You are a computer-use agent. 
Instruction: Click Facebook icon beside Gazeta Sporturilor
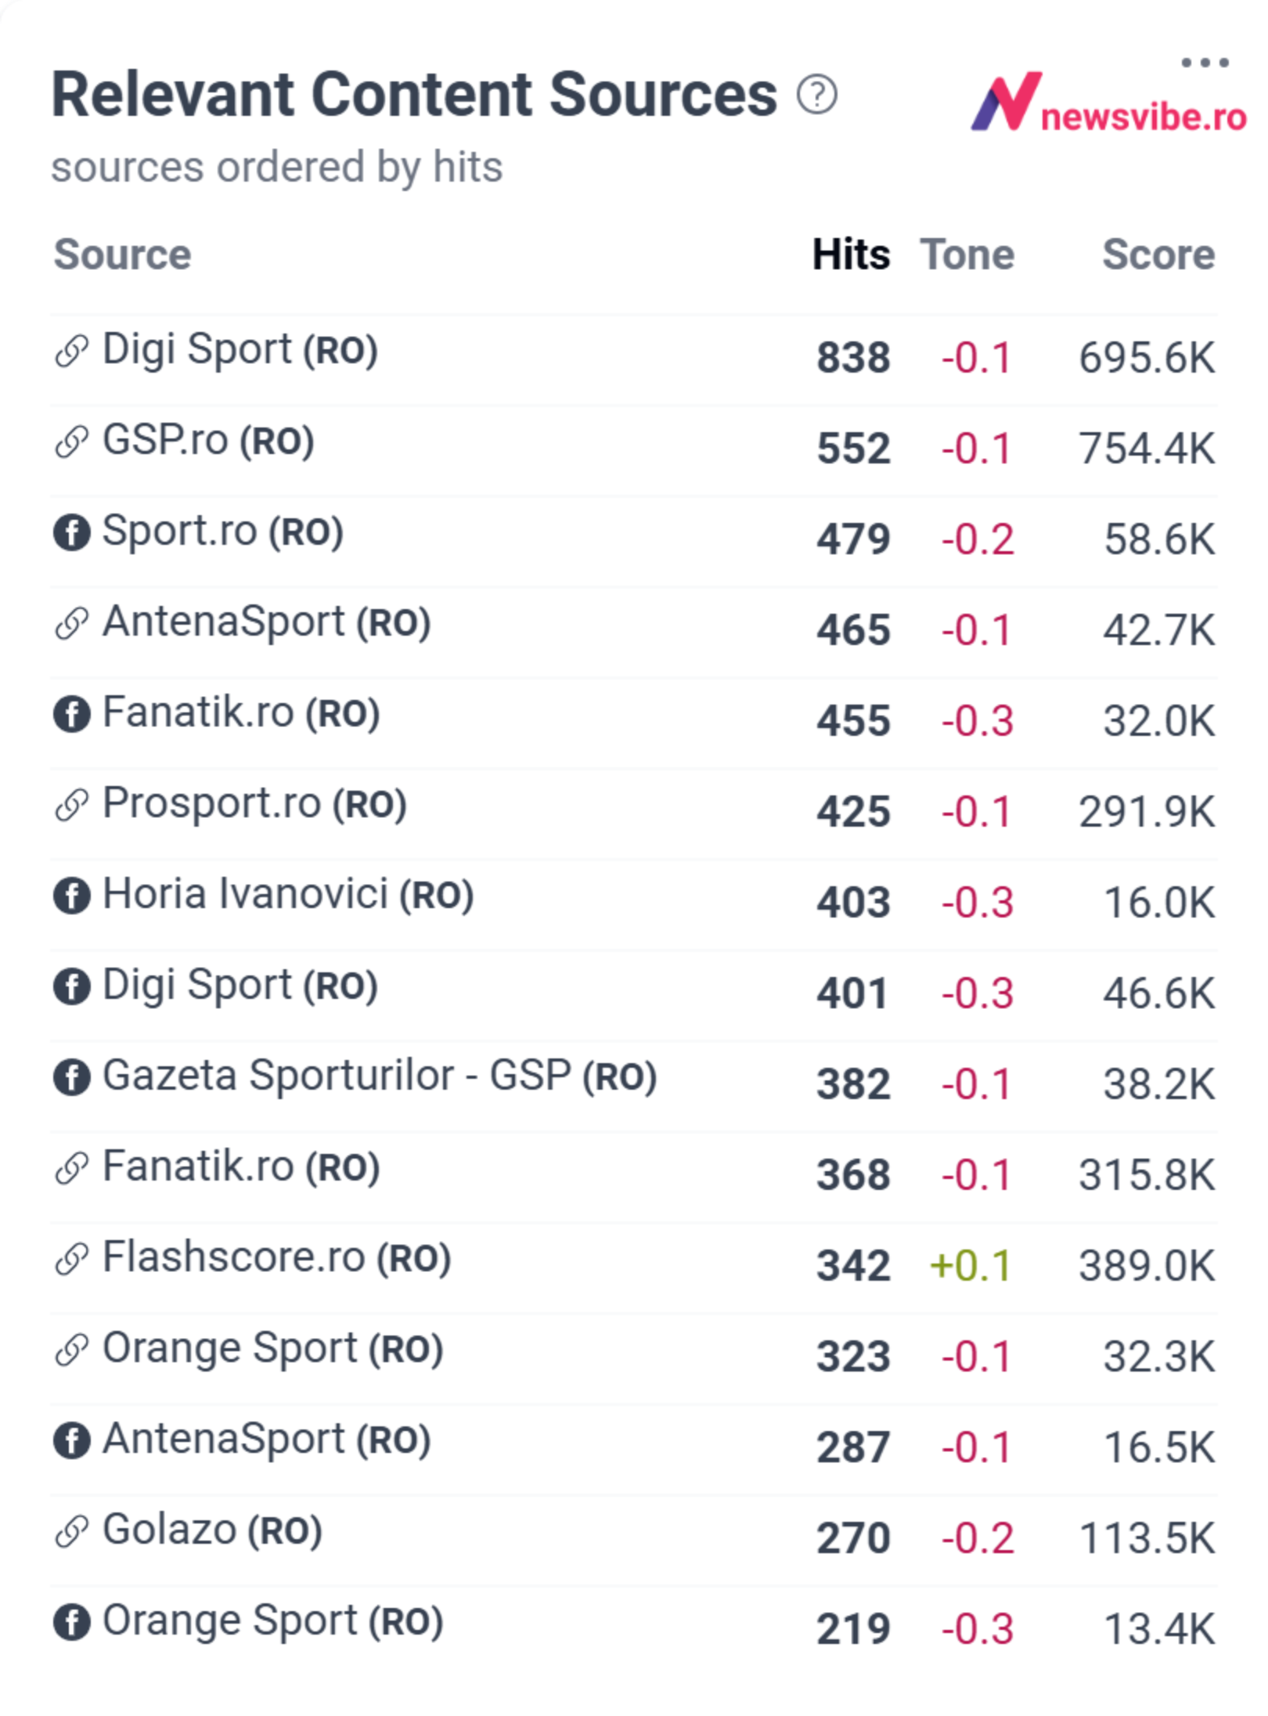[72, 1077]
